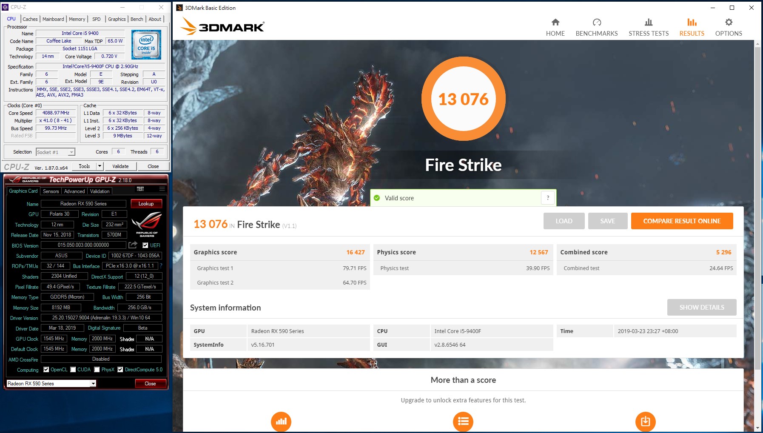The width and height of the screenshot is (763, 433).
Task: Switch to CPU-Z Bench tab
Action: (137, 19)
